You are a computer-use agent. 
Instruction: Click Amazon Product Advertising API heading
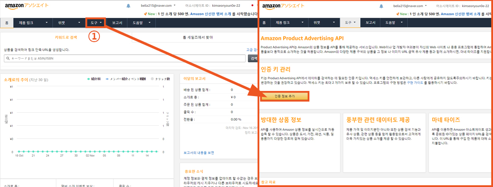point(302,38)
